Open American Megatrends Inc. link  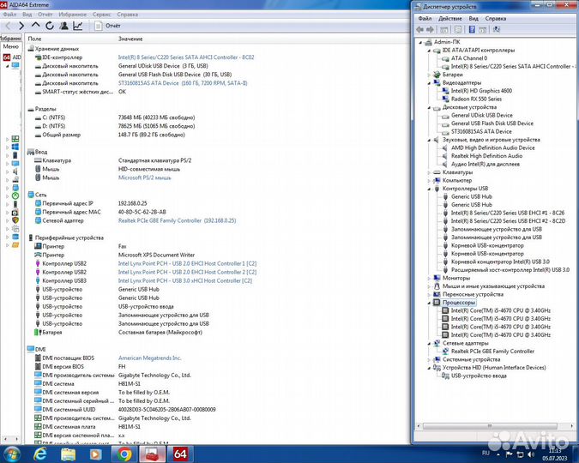pyautogui.click(x=149, y=358)
